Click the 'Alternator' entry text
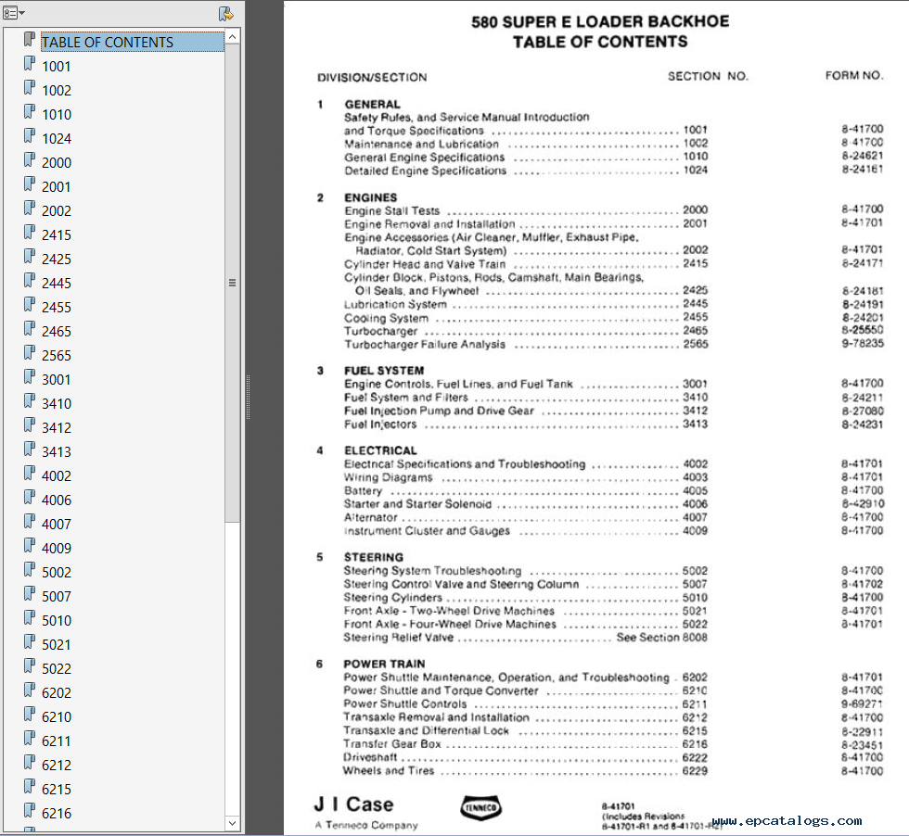The width and height of the screenshot is (909, 836). tap(371, 517)
